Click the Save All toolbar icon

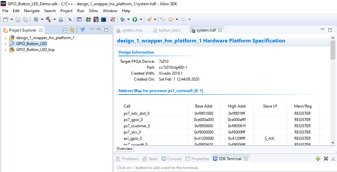(x=25, y=19)
